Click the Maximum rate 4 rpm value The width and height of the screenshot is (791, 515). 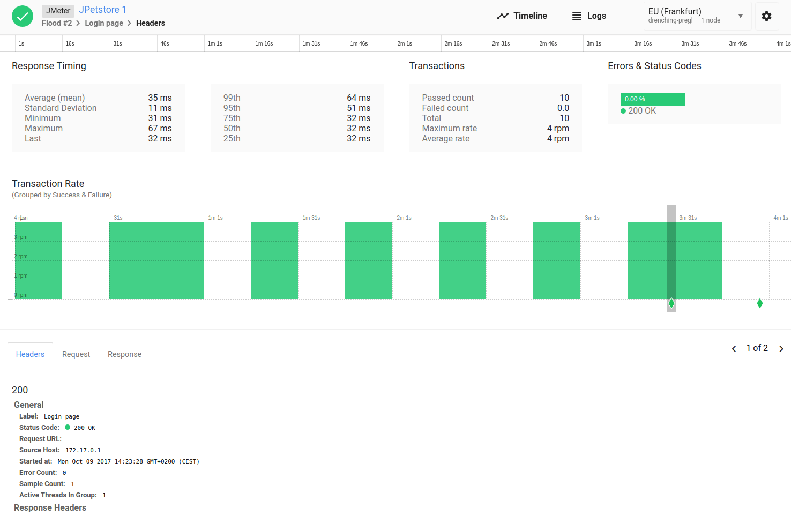click(x=558, y=129)
